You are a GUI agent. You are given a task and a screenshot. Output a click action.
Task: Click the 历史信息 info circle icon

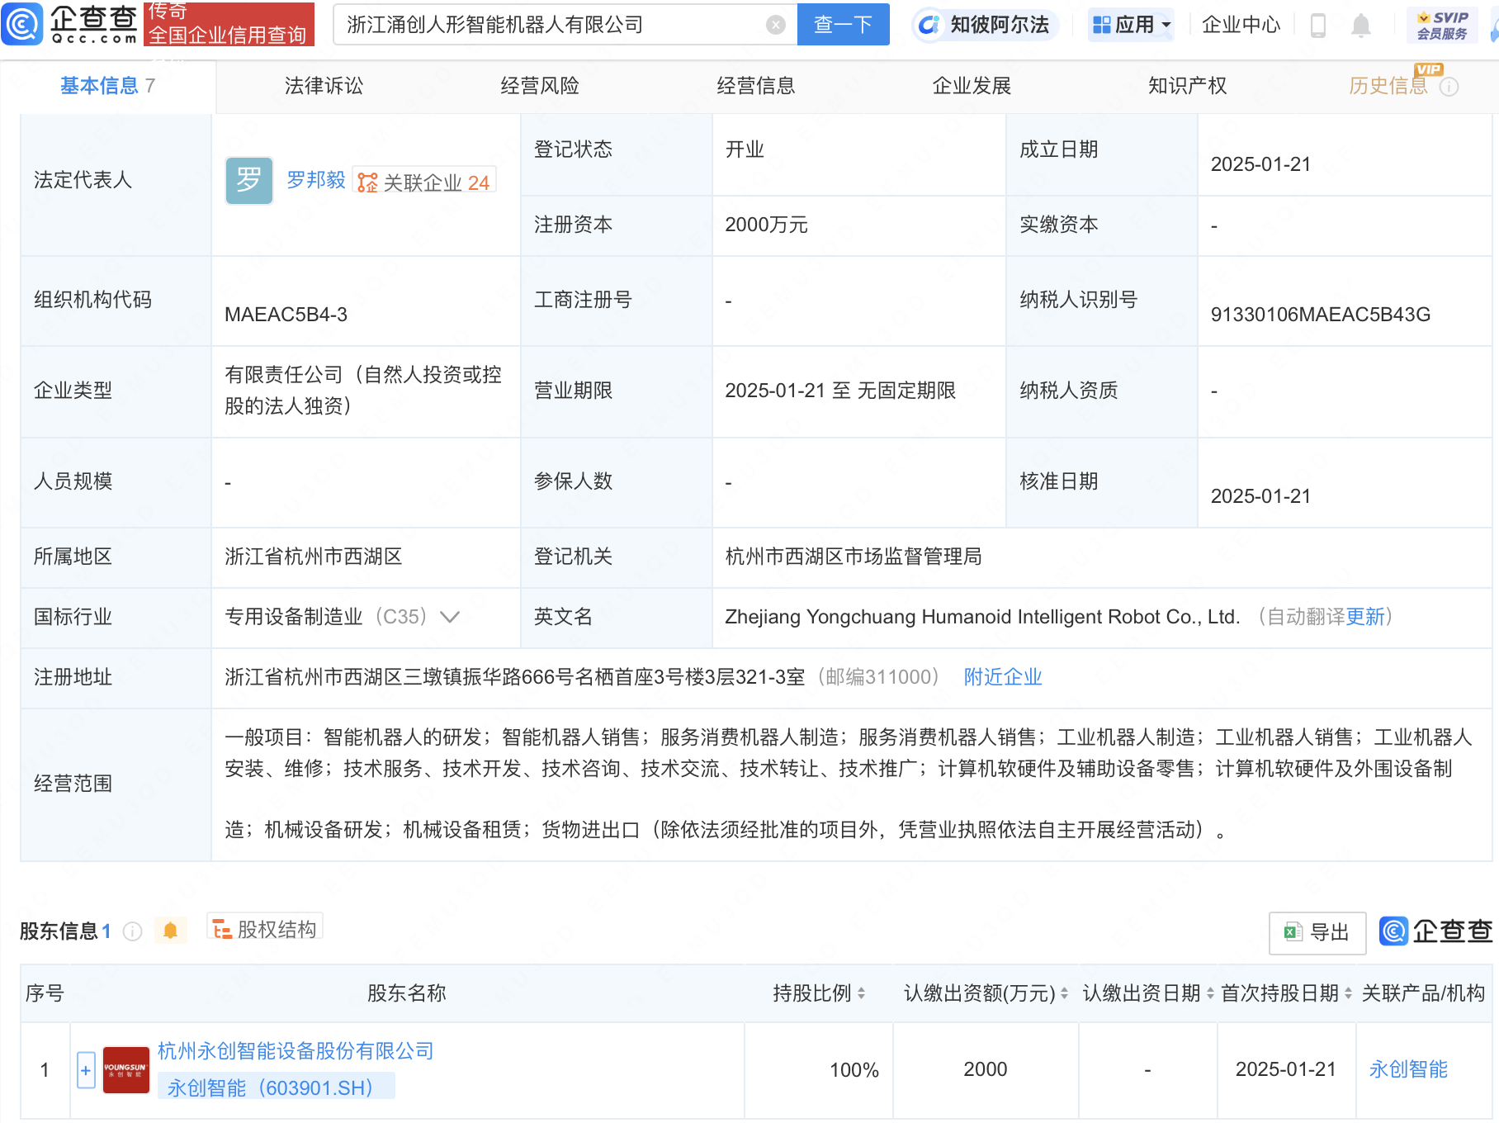click(1449, 87)
